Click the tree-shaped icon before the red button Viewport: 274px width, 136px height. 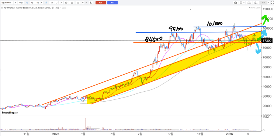click(90, 3)
